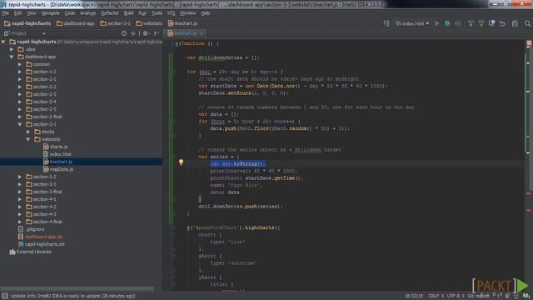The height and width of the screenshot is (300, 533).
Task: Click the VCS Update Project icon
Action: [471, 23]
